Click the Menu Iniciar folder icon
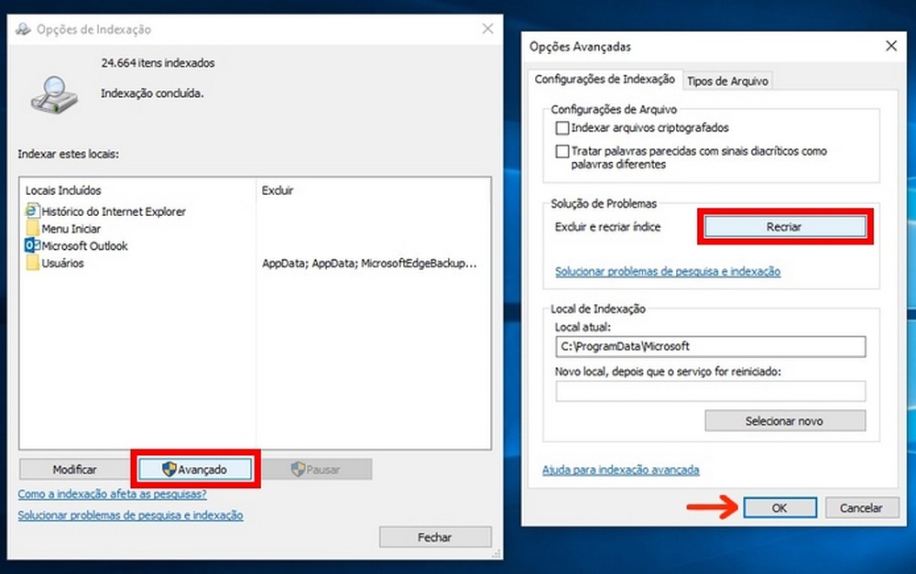Screen dimensions: 916x574 [33, 228]
